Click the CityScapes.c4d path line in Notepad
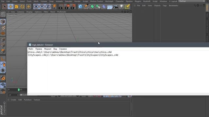This screenshot has height=117, width=209. (73, 55)
